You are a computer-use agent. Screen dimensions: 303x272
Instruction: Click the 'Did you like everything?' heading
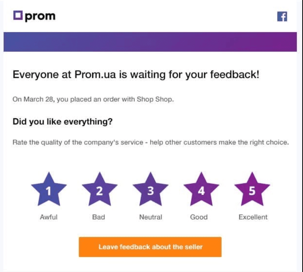click(63, 122)
